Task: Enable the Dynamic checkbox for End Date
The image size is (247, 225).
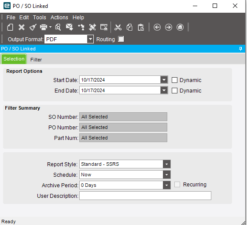Action: point(174,90)
